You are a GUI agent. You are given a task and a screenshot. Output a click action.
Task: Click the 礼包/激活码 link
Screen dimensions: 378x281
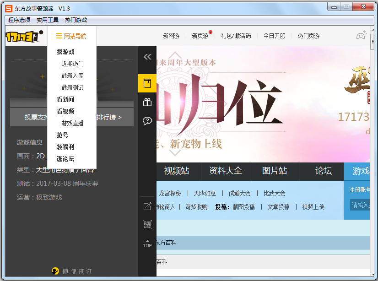tap(236, 36)
